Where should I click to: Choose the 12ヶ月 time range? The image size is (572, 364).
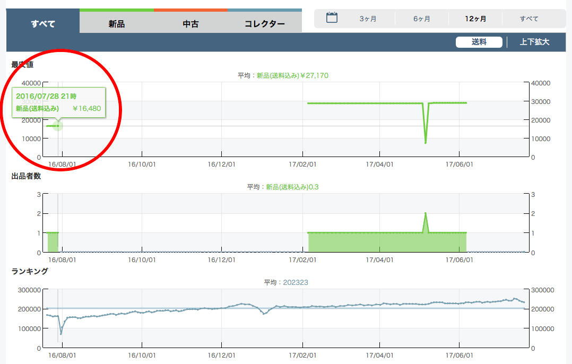[x=475, y=19]
